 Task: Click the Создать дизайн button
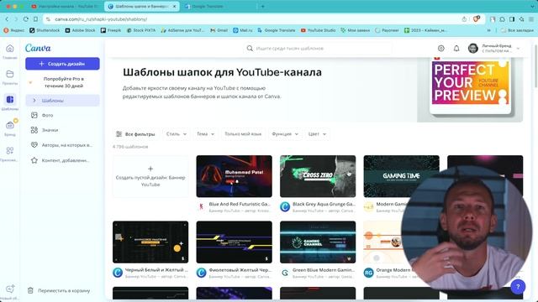click(x=62, y=64)
